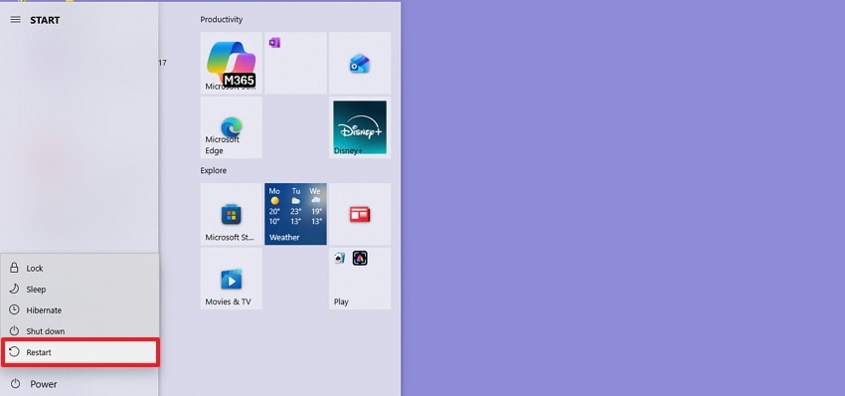Viewport: 845px width, 396px height.
Task: Open the small OneNote tile icon
Action: click(274, 43)
